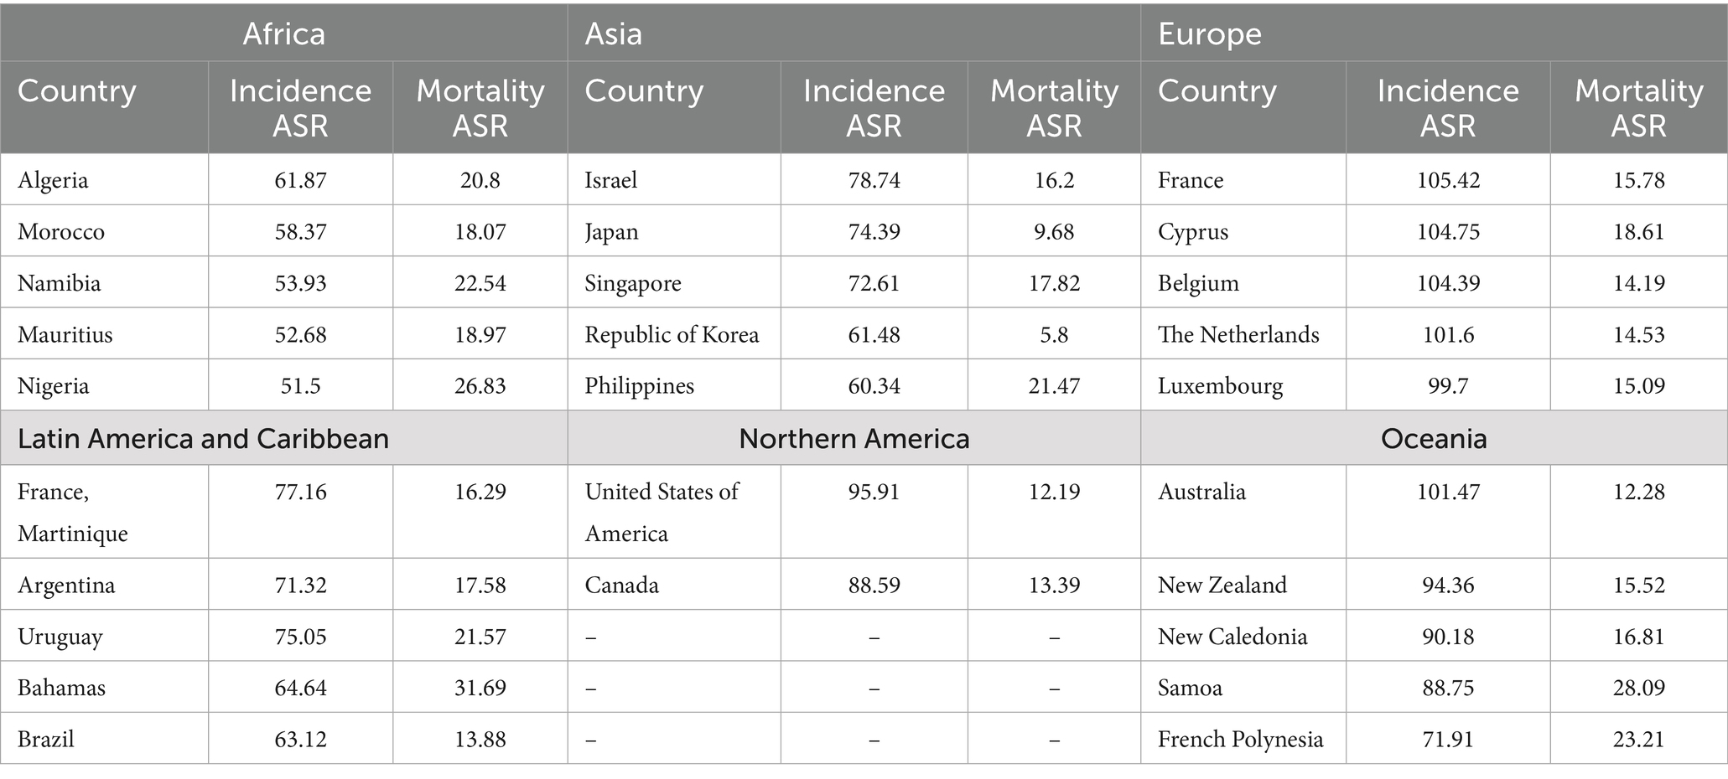Click Samoa's mortality value 28.09
This screenshot has height=779, width=1728.
(x=1638, y=689)
